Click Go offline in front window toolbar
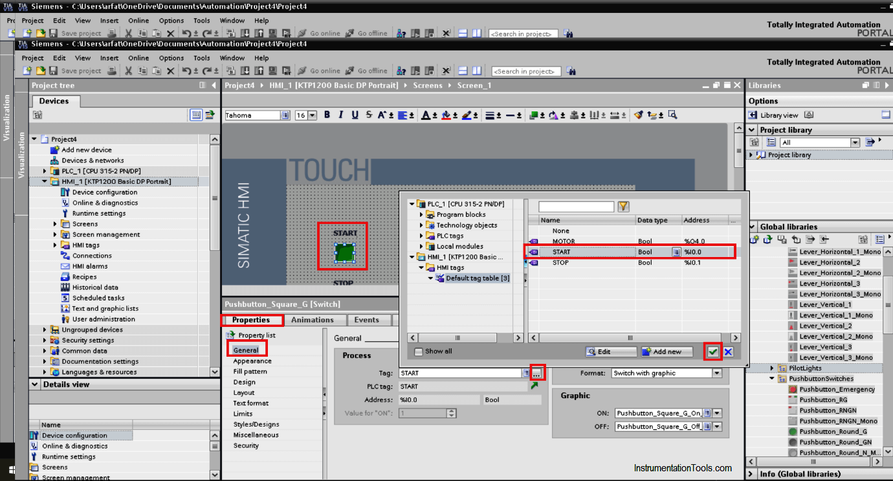The height and width of the screenshot is (481, 893). click(x=367, y=71)
